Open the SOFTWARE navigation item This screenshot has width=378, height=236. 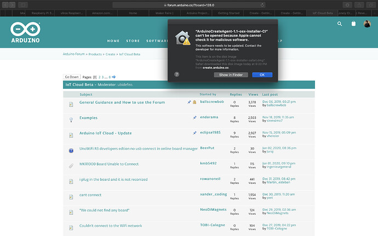[157, 41]
